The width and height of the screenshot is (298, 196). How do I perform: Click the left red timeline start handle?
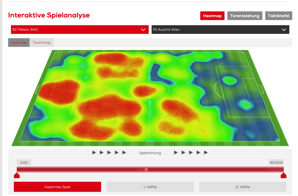(x=17, y=175)
